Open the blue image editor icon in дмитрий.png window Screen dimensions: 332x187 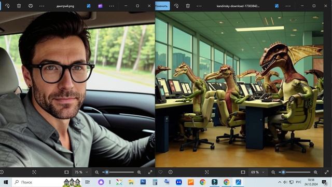point(89,6)
